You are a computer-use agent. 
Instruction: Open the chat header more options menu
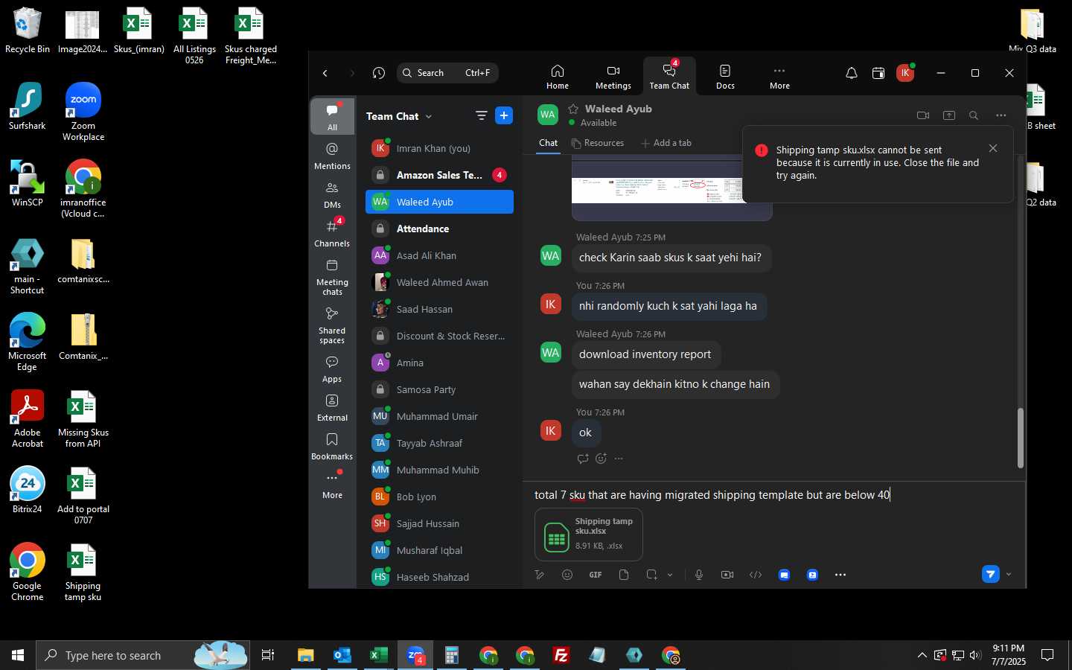(x=1001, y=115)
